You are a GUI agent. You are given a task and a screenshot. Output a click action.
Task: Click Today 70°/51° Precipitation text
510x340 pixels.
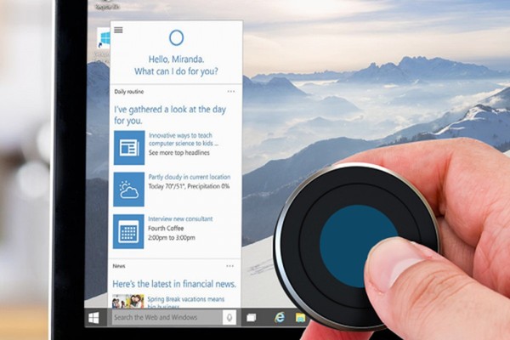point(189,186)
